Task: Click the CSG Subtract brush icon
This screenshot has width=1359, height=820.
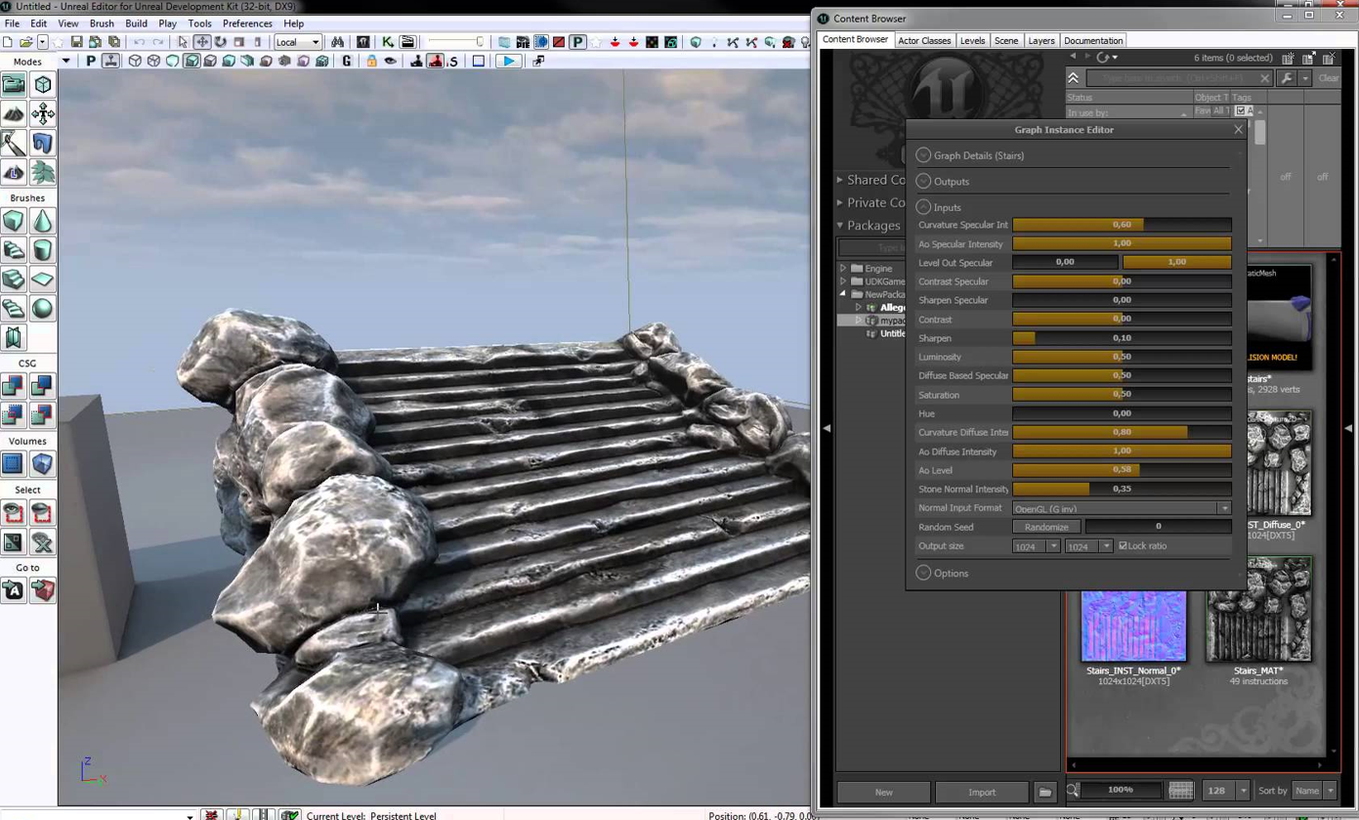Action: coord(42,387)
